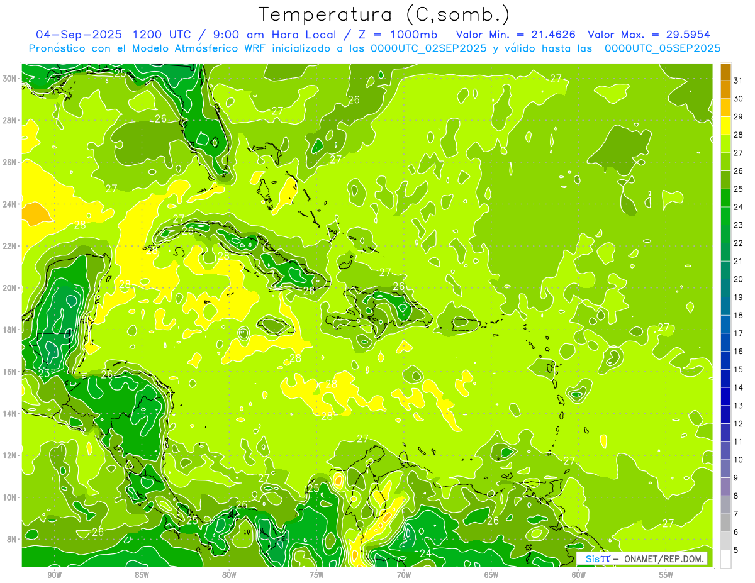Click the legend swatch between 25 and 26
Image resolution: width=755 pixels, height=583 pixels.
(725, 180)
